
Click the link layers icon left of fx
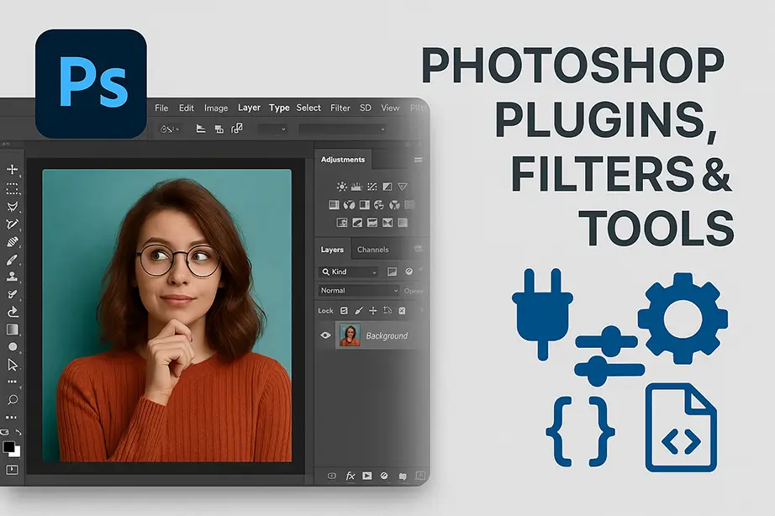point(332,476)
